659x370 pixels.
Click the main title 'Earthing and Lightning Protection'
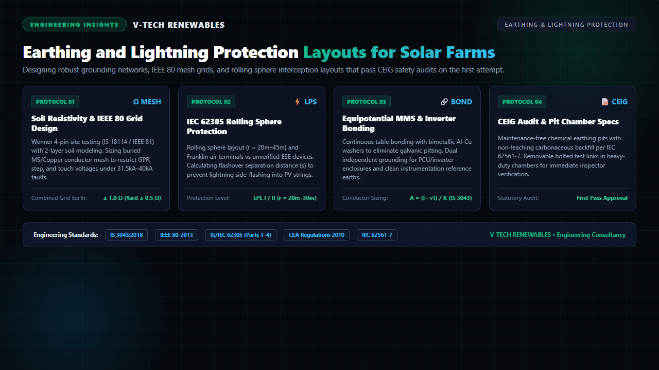pyautogui.click(x=161, y=52)
